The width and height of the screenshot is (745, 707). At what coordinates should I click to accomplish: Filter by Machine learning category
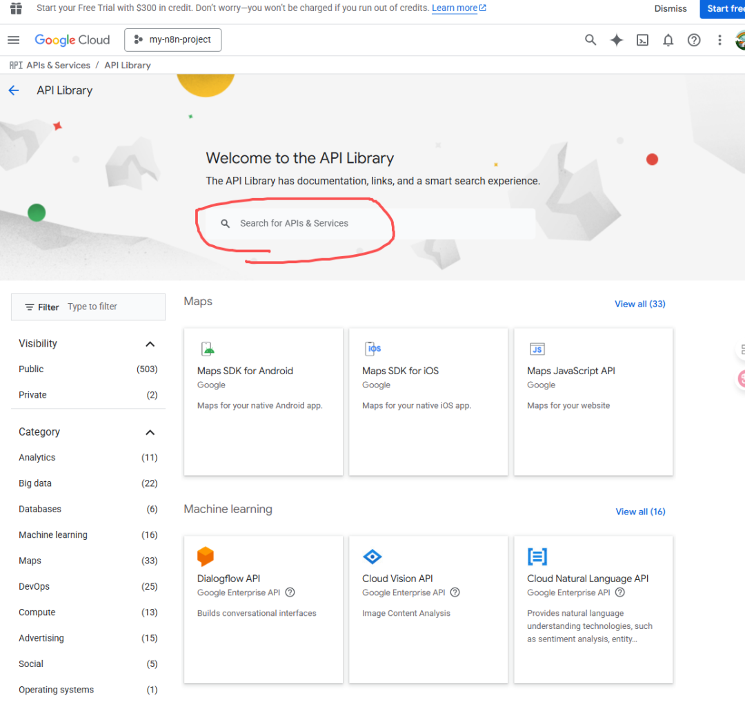tap(53, 535)
